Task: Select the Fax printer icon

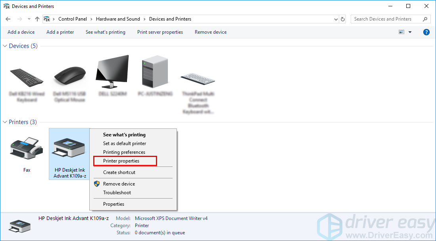Action: coord(27,149)
